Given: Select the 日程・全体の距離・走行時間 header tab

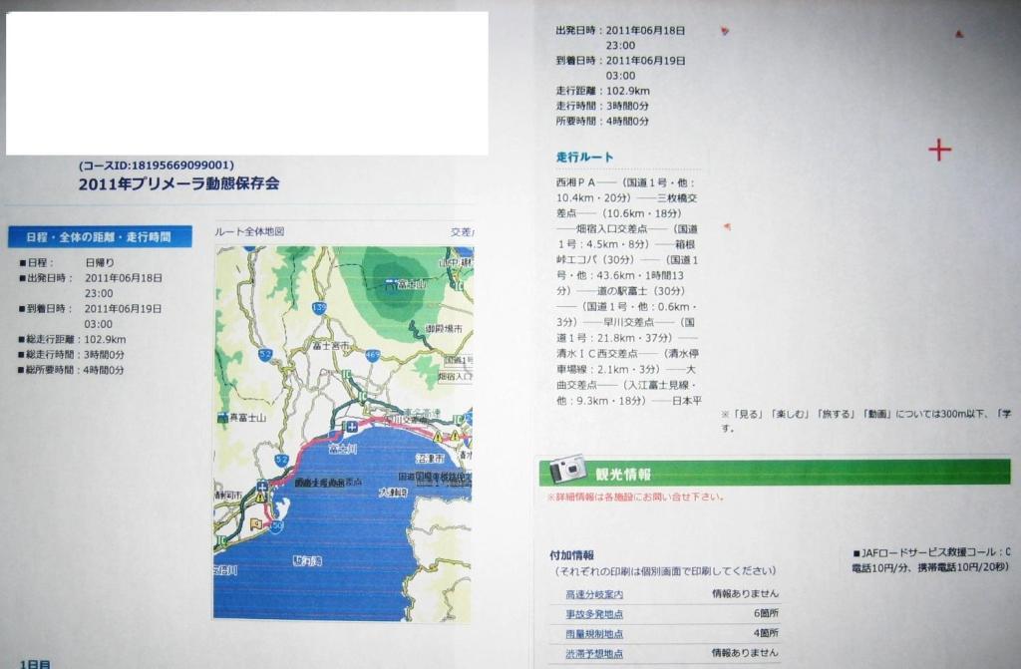Looking at the screenshot, I should pos(100,237).
